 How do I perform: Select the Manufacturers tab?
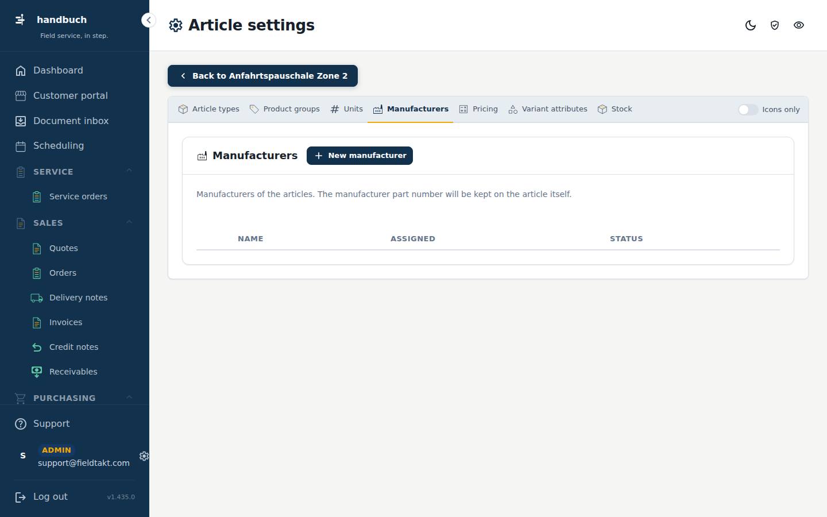coord(411,109)
